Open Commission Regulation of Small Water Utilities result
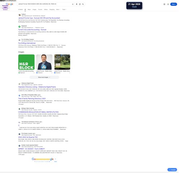 click(39, 112)
